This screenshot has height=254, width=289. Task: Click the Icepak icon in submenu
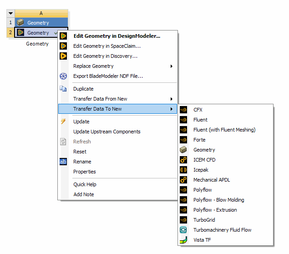[183, 170]
